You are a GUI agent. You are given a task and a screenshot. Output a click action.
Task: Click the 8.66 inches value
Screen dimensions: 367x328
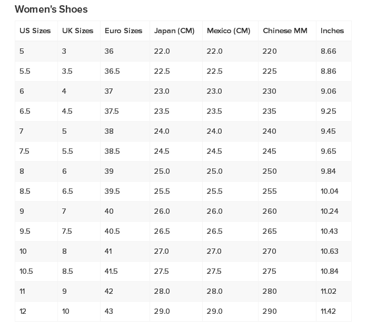[x=328, y=51]
